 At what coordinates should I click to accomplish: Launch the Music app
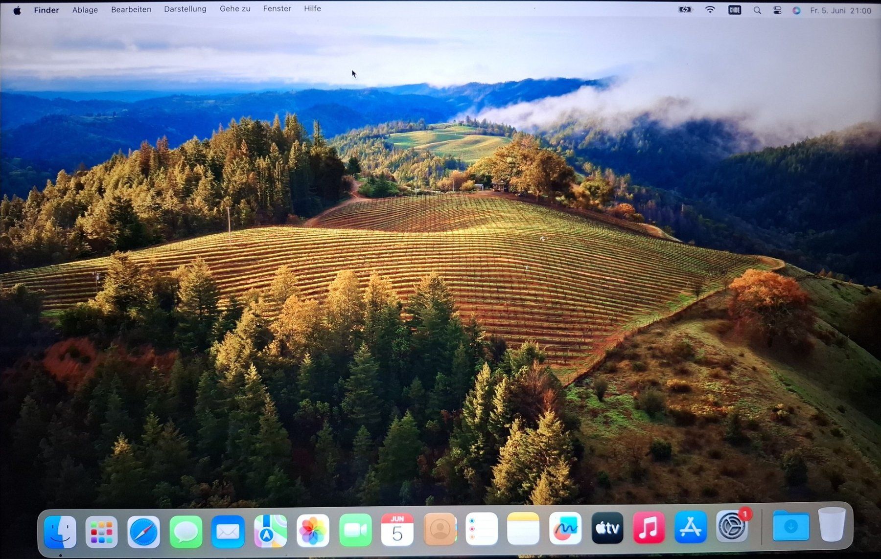click(x=649, y=528)
